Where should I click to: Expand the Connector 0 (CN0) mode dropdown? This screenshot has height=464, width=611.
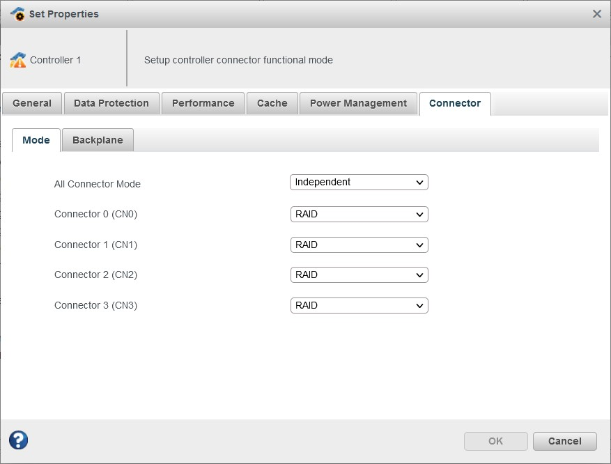(x=359, y=215)
